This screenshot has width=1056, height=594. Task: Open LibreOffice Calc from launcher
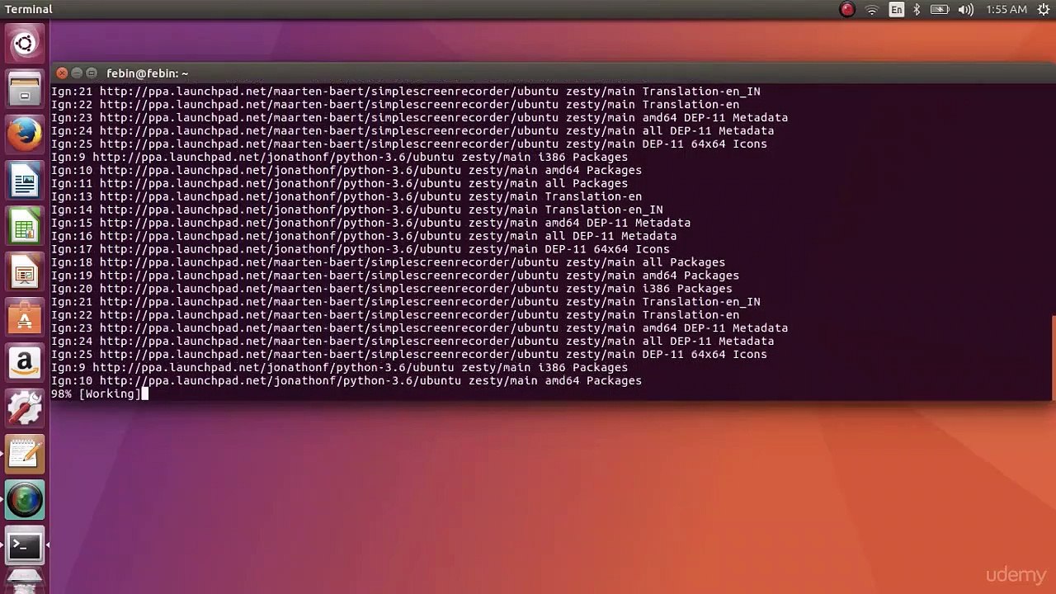[24, 226]
